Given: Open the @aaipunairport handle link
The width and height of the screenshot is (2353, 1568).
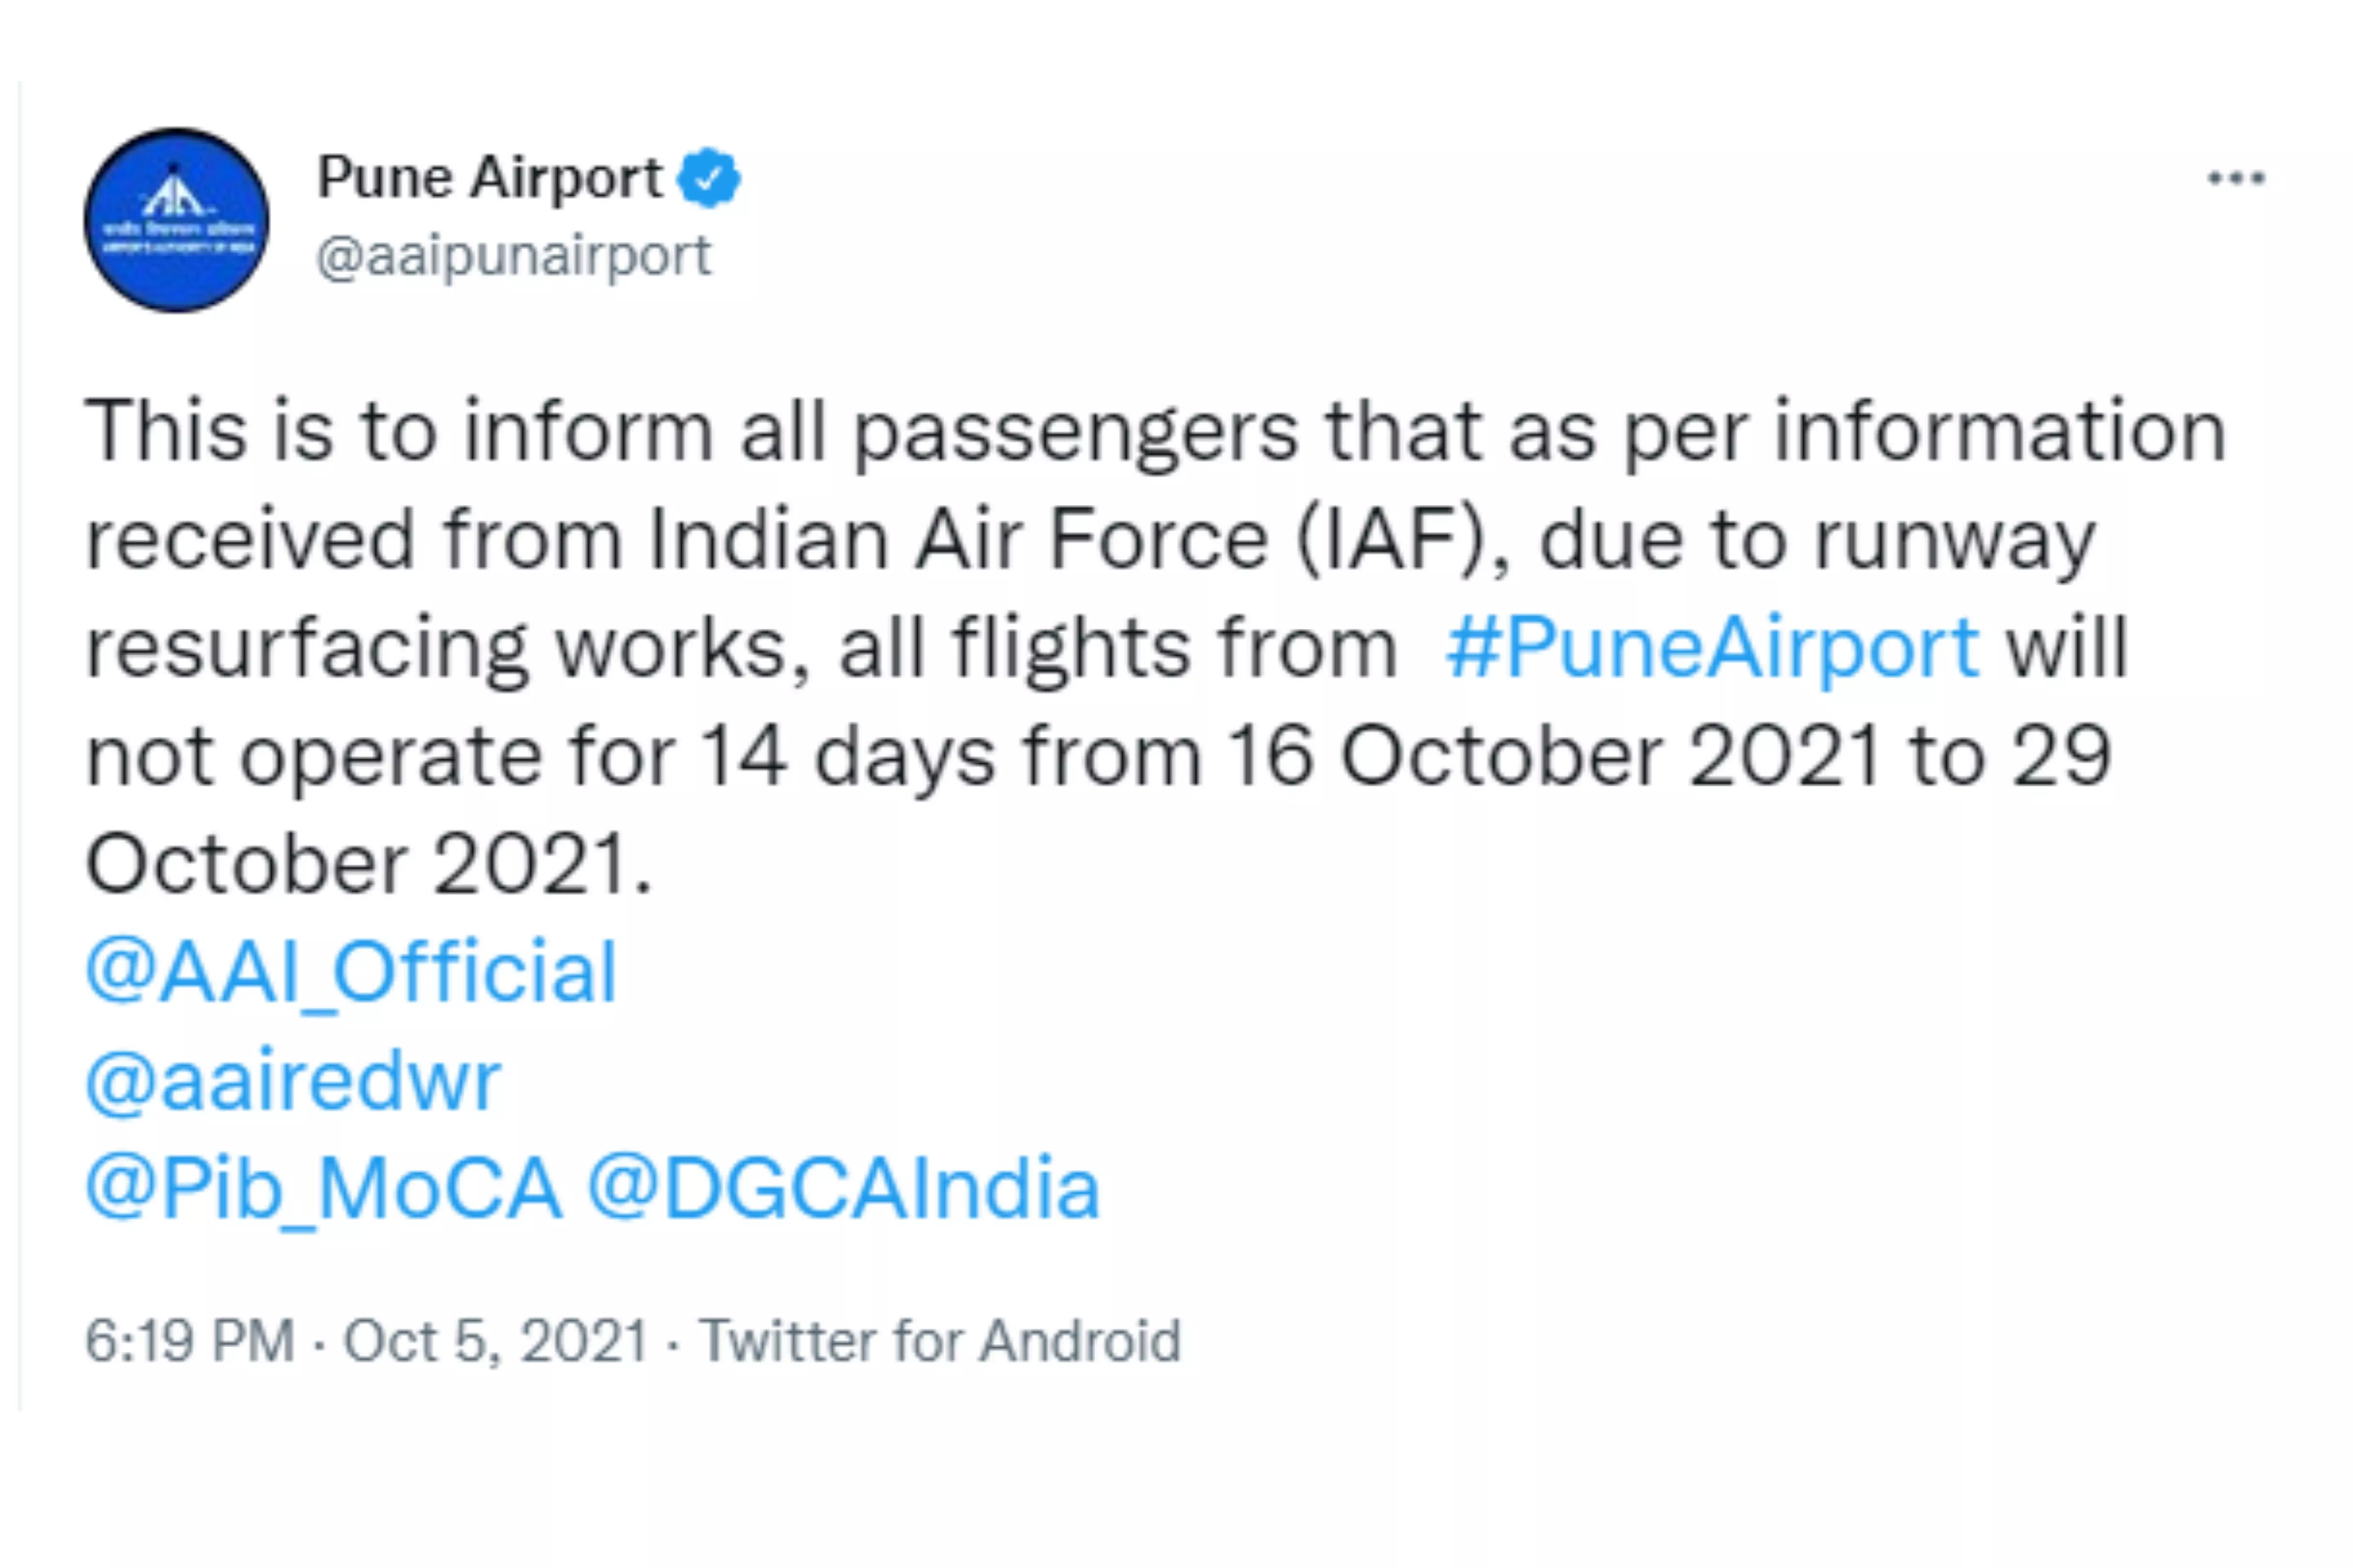Looking at the screenshot, I should (x=513, y=257).
